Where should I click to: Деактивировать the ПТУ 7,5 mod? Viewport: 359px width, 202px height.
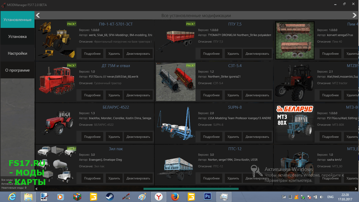[x=257, y=53]
